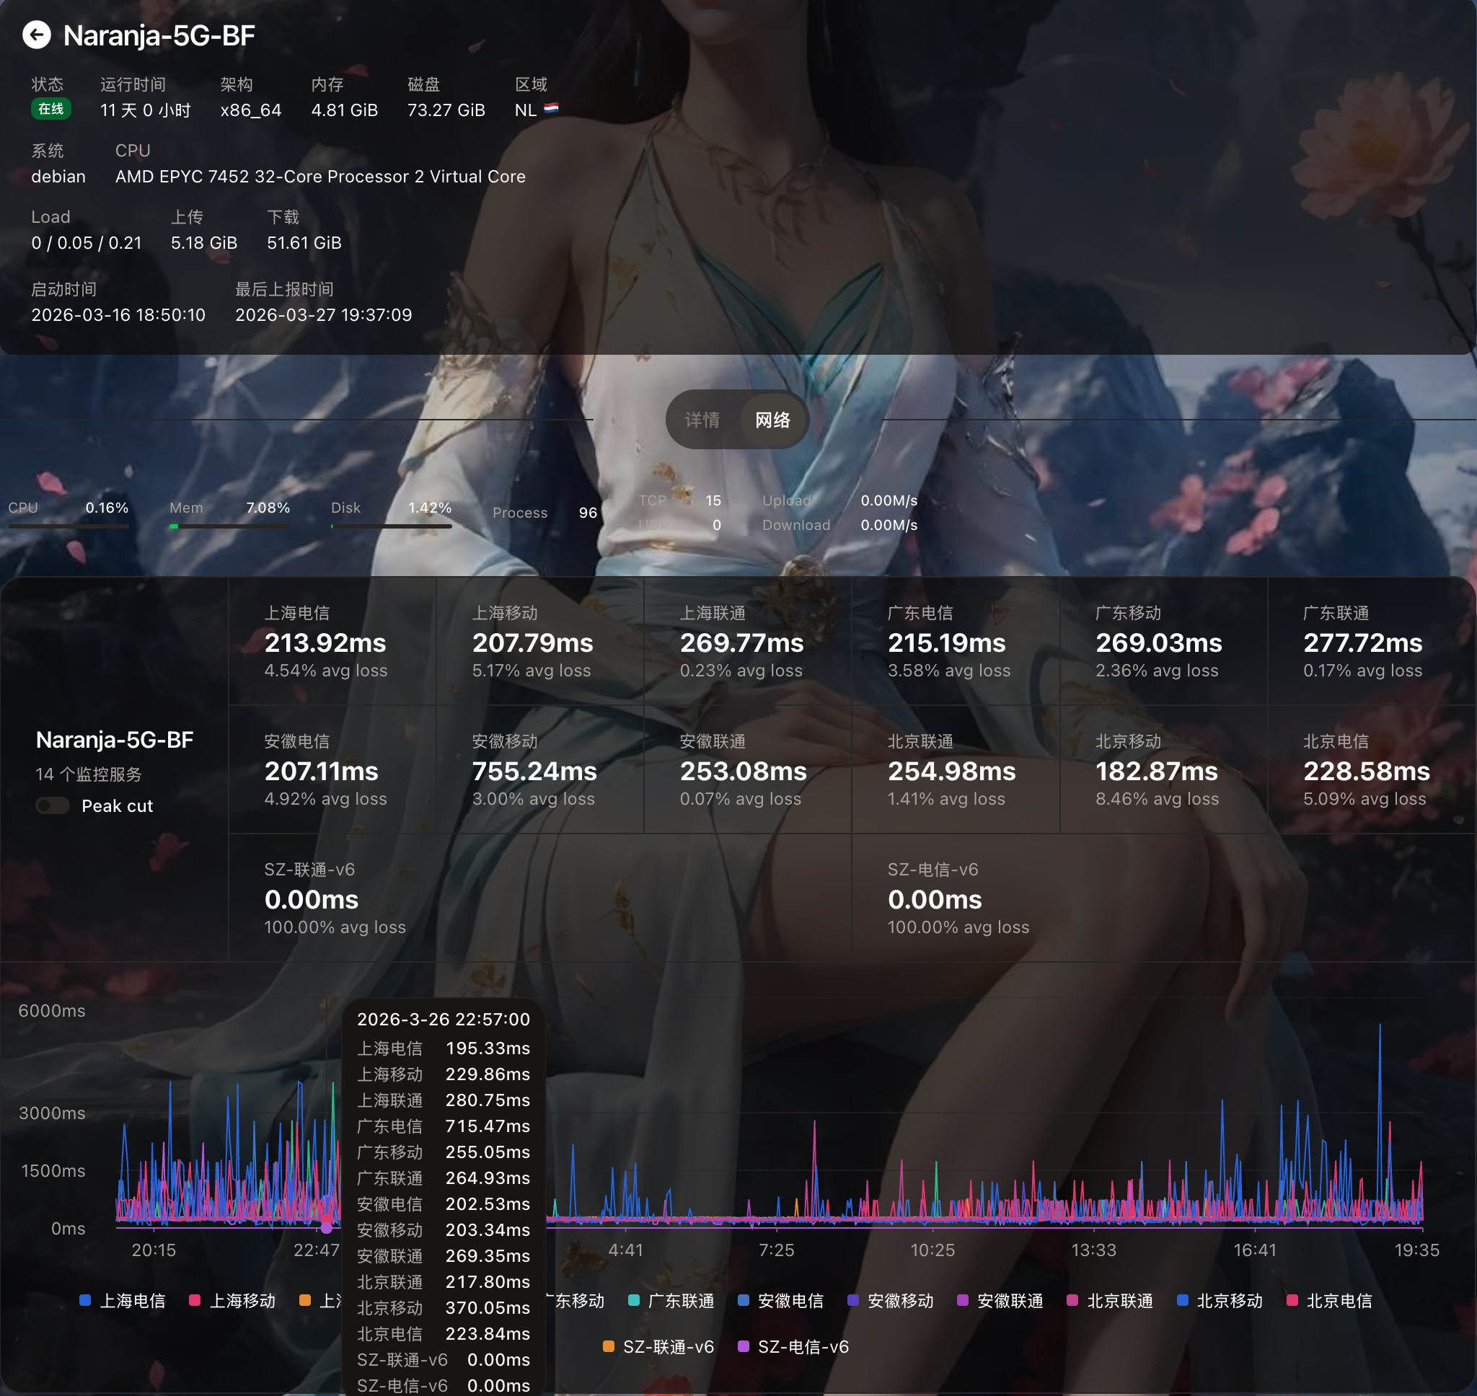Viewport: 1477px width, 1396px height.
Task: Click the 安徽电信 legend icon
Action: 744,1300
